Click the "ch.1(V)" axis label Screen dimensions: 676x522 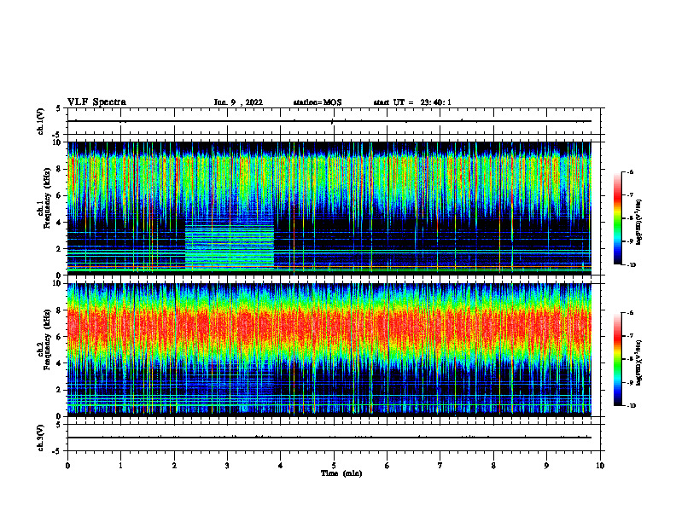coord(41,121)
